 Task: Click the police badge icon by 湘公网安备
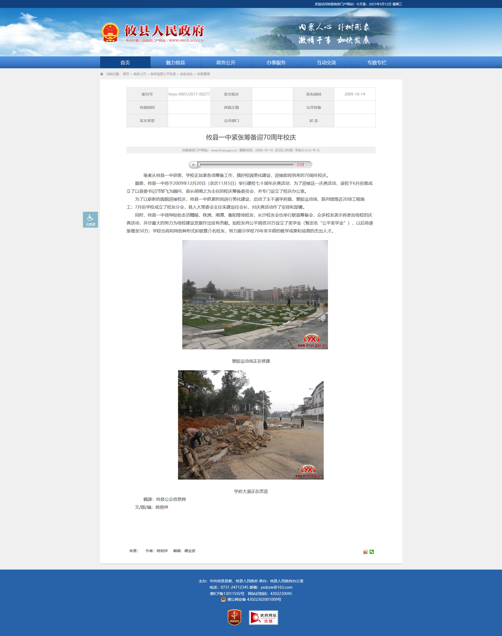point(223,599)
